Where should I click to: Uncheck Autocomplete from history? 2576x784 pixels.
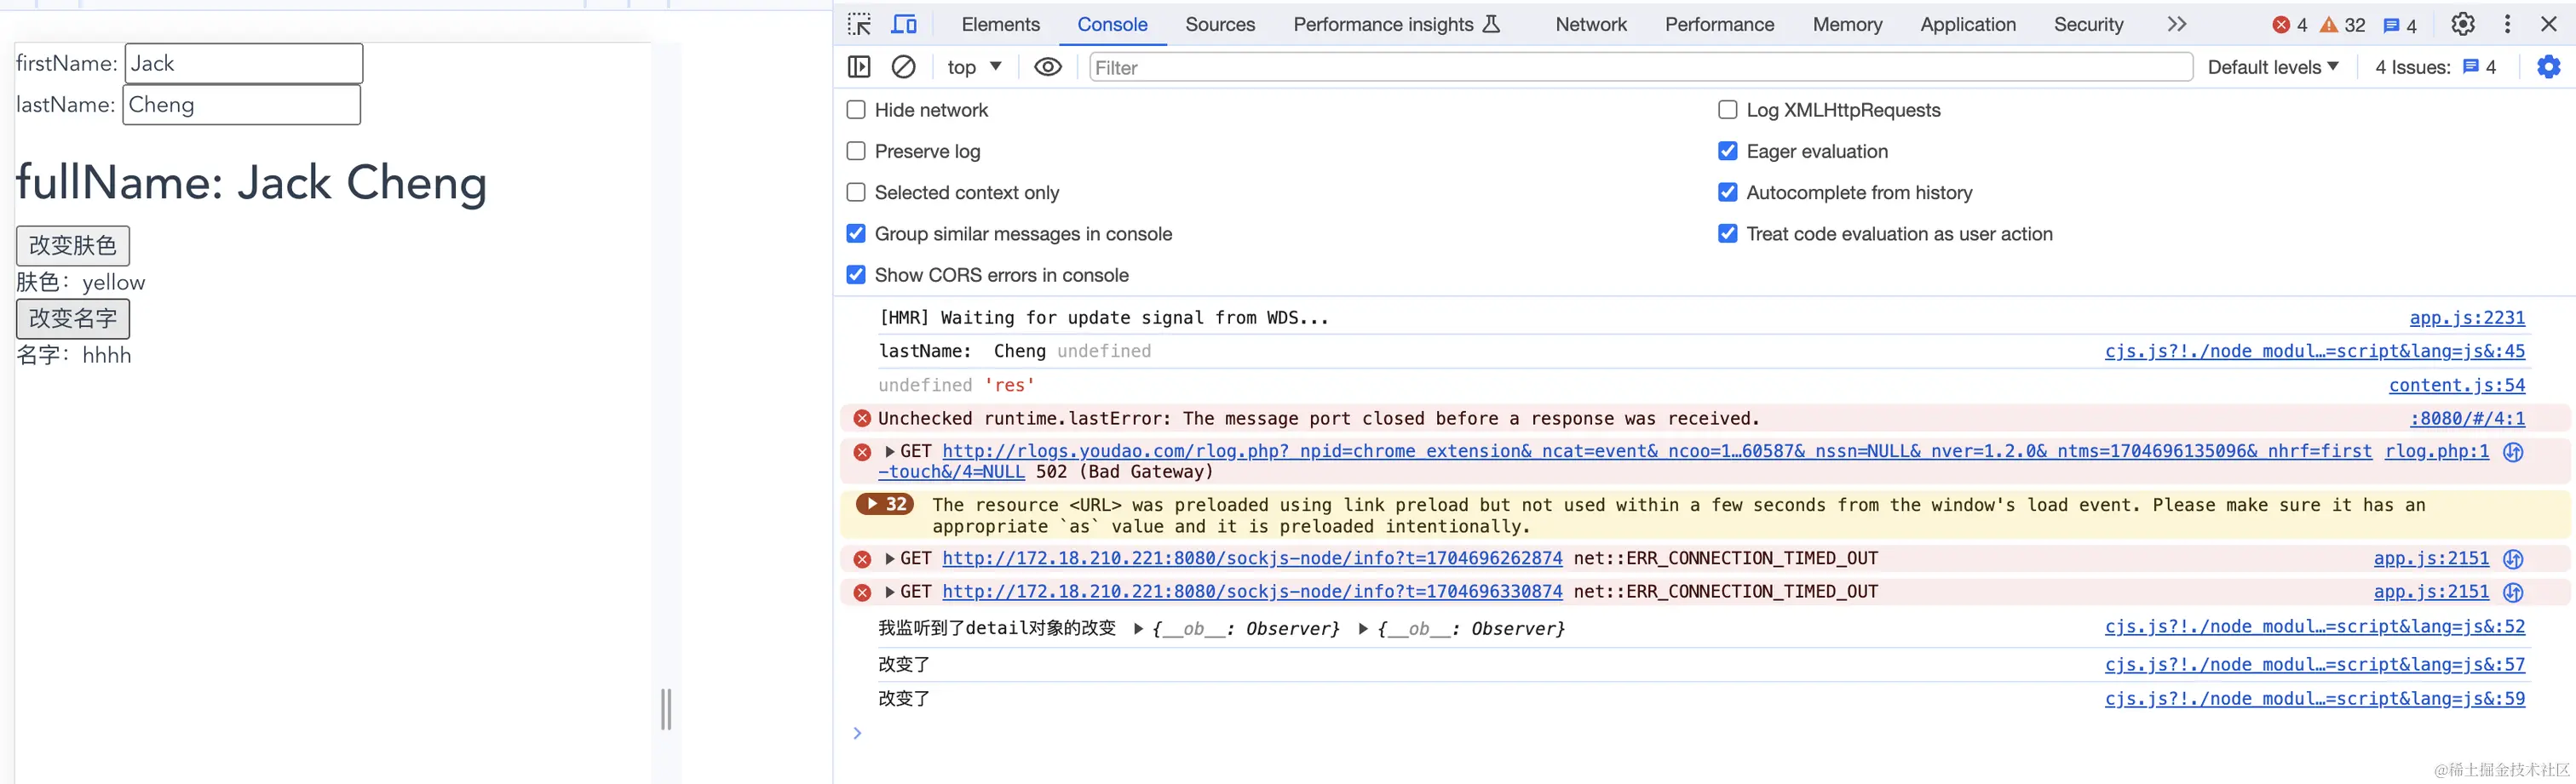[x=1728, y=192]
